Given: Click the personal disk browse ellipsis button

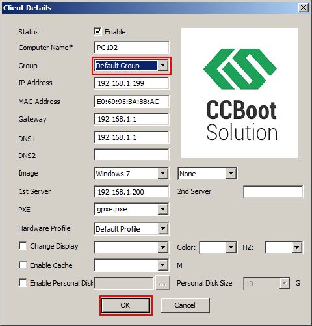Looking at the screenshot, I should click(162, 283).
